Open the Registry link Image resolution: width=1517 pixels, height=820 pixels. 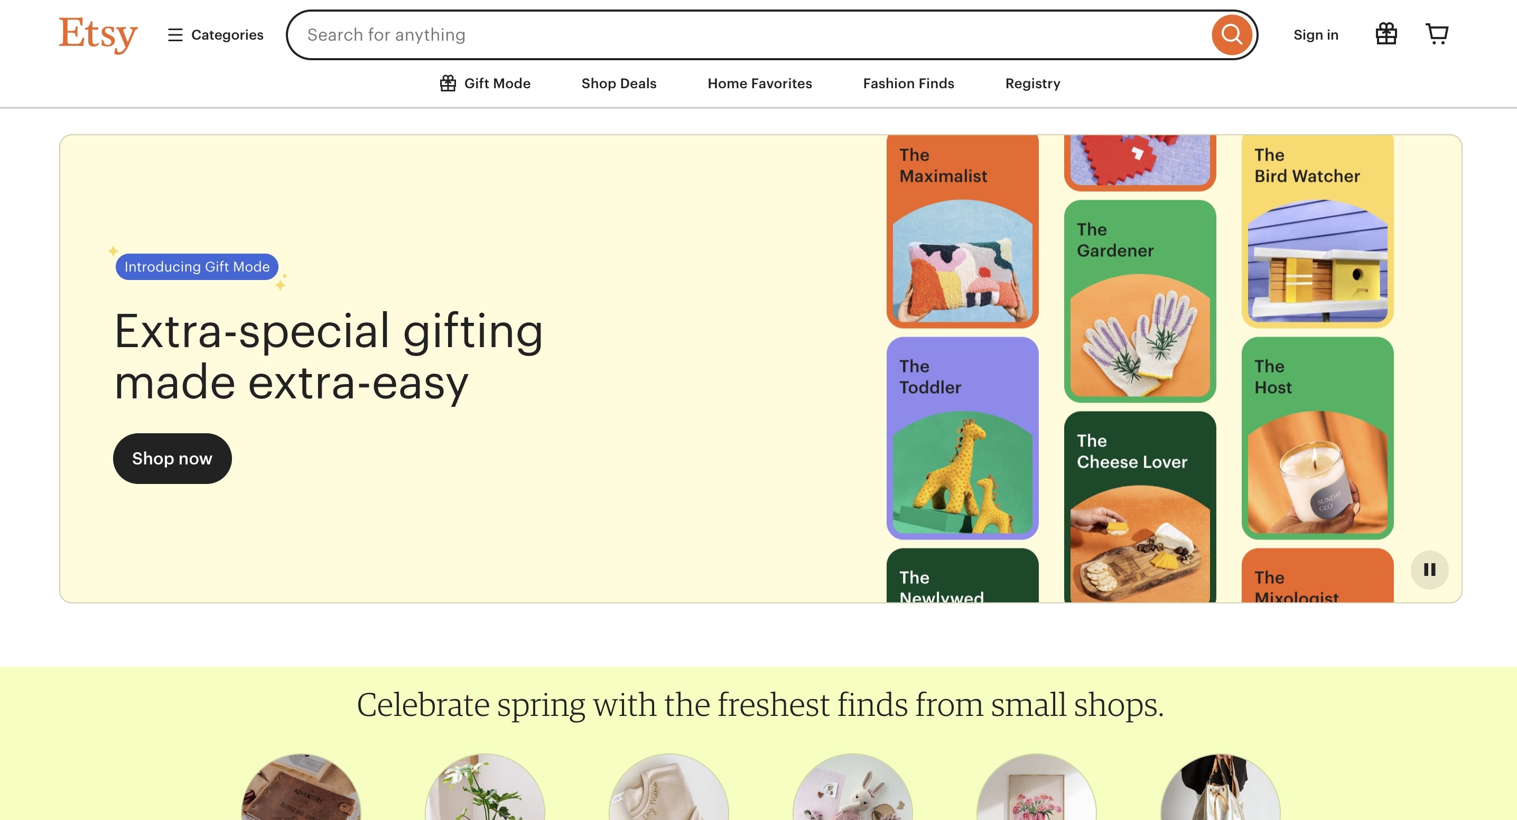pyautogui.click(x=1032, y=83)
